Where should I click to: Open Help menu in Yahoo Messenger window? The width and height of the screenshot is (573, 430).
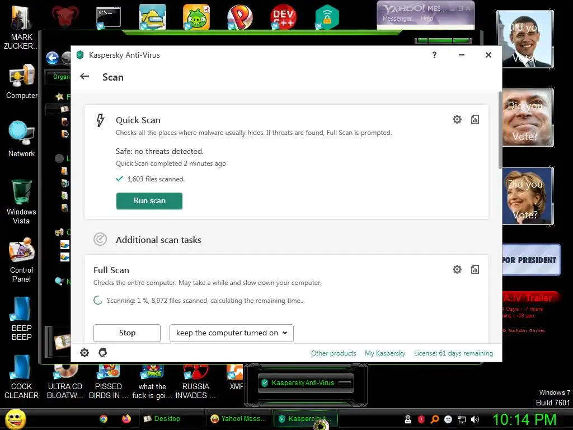tap(426, 18)
